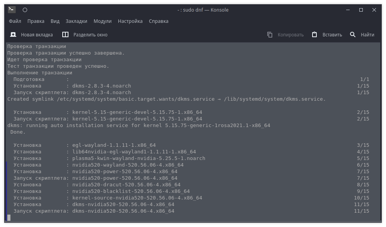Screen dimensions: 386x227
Task: Minimize the Konsole window
Action: [348, 10]
